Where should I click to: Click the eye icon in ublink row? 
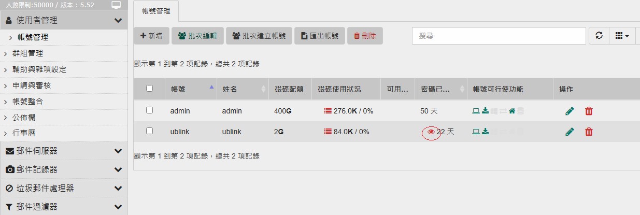point(431,132)
